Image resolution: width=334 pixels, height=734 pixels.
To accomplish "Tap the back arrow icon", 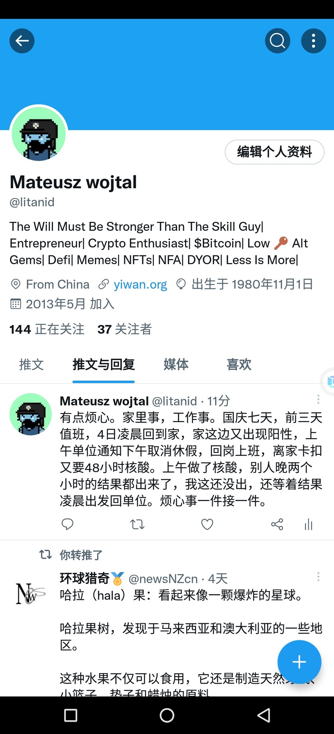I will click(x=22, y=41).
